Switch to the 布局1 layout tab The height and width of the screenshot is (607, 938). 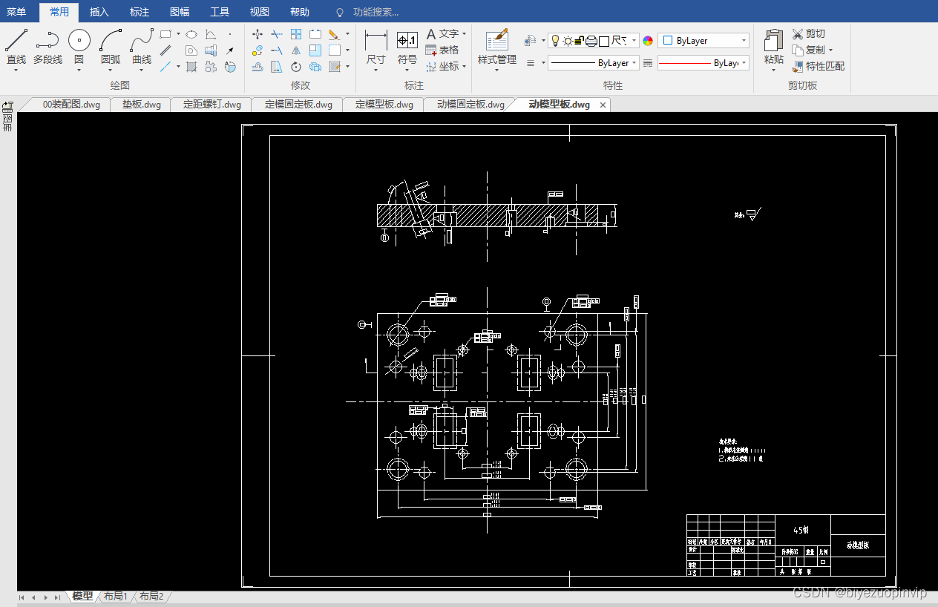[x=115, y=596]
